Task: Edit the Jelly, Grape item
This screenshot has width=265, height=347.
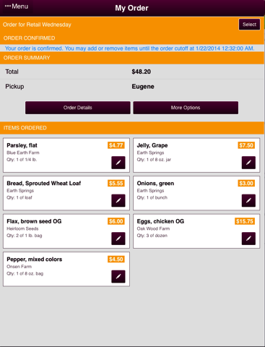Action: click(x=248, y=163)
